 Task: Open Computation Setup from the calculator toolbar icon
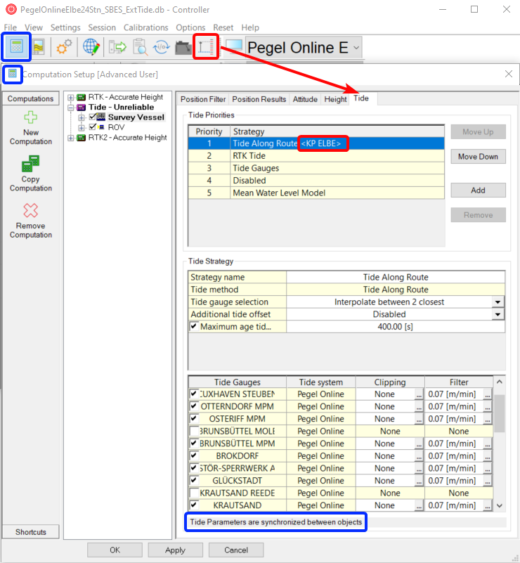pyautogui.click(x=16, y=47)
